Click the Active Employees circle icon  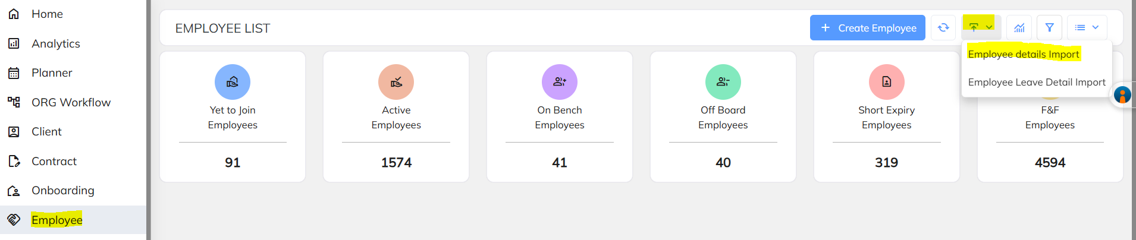396,82
